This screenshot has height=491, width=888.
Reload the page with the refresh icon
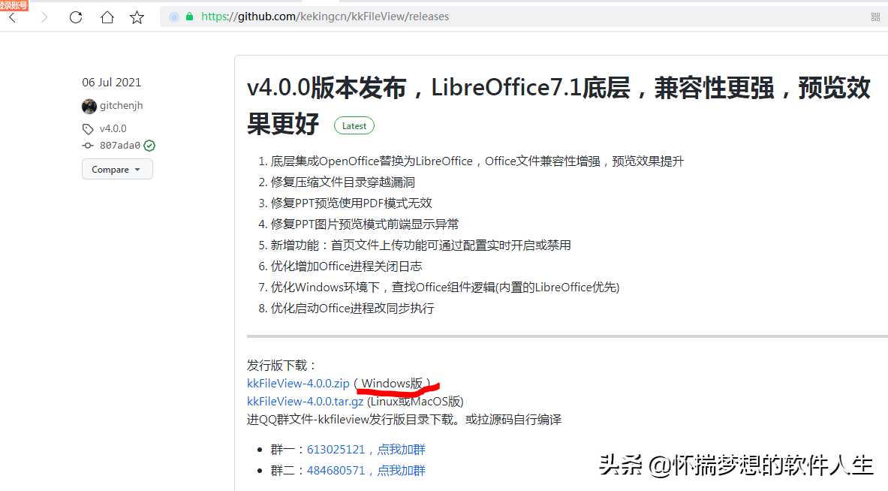76,17
